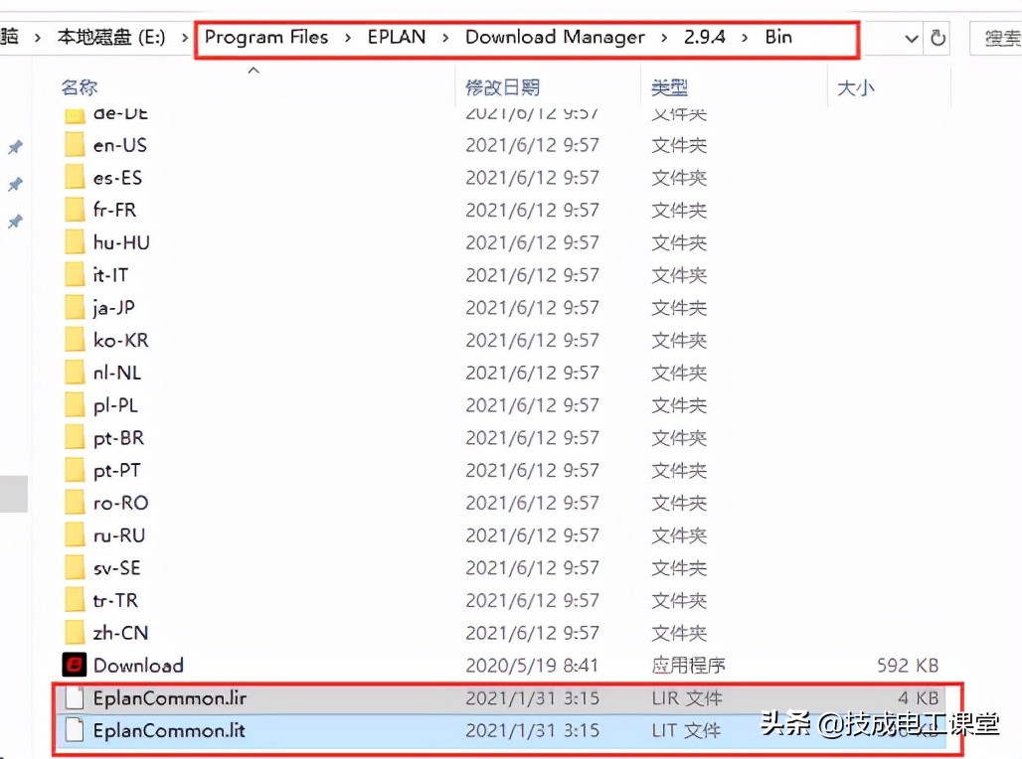Sort by the 类型 column header

coord(669,87)
